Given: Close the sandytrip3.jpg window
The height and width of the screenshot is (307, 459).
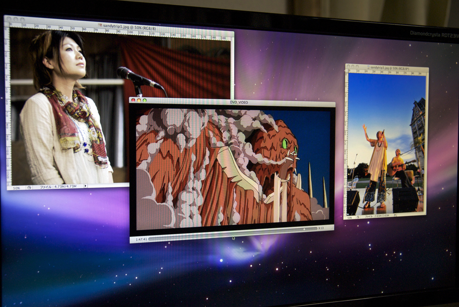Looking at the screenshot, I should [348, 66].
